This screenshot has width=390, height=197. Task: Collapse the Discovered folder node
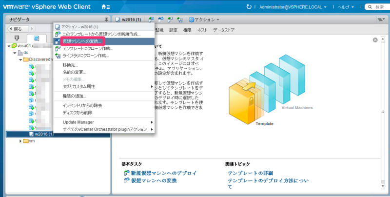point(20,59)
